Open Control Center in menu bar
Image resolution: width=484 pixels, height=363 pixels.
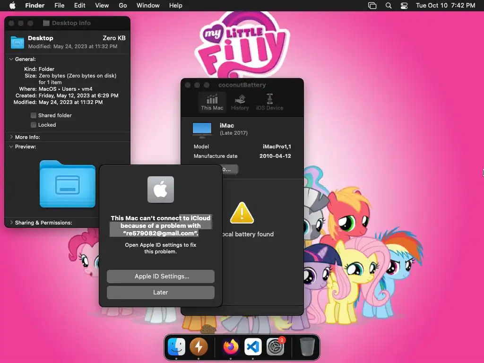[x=404, y=6]
